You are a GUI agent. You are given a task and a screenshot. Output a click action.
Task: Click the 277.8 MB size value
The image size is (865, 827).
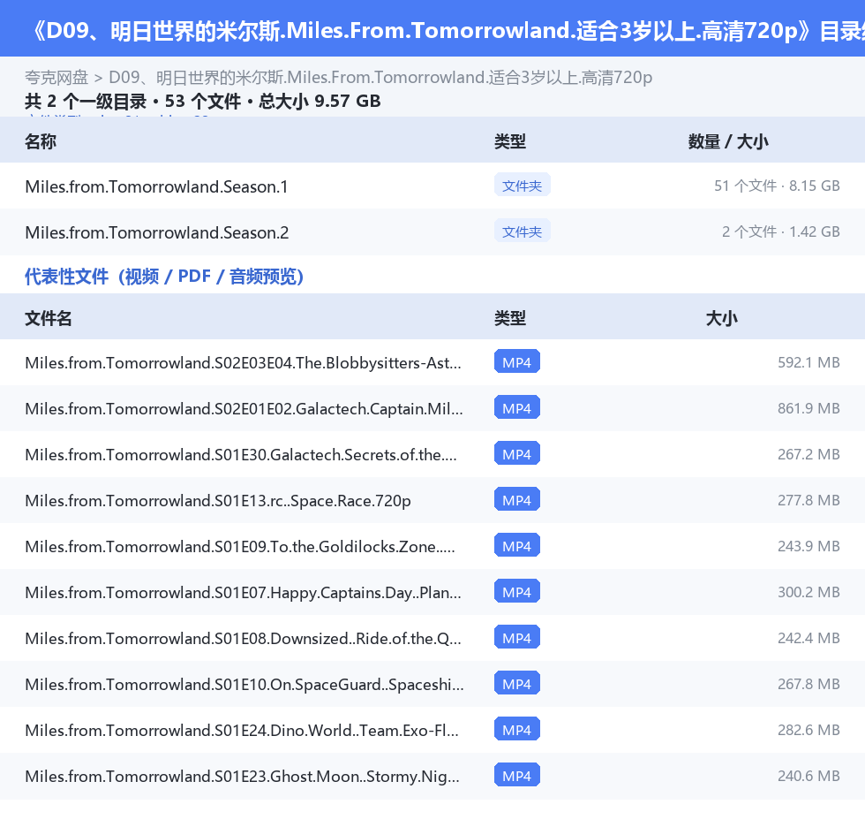pyautogui.click(x=809, y=499)
